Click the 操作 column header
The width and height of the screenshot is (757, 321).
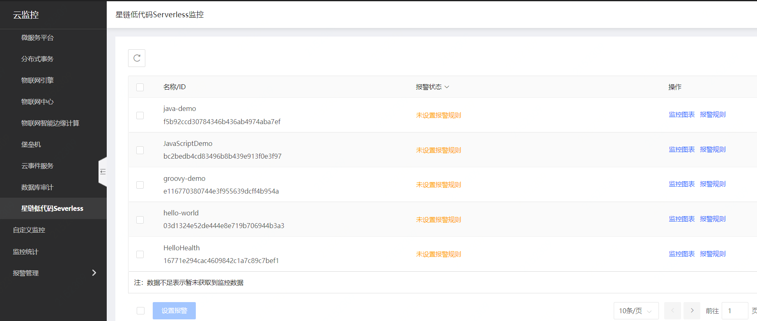pos(675,87)
